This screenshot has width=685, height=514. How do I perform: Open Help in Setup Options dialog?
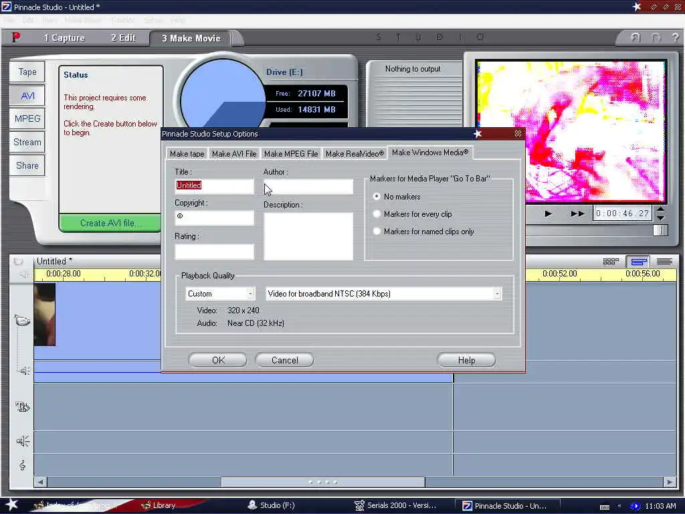coord(466,360)
